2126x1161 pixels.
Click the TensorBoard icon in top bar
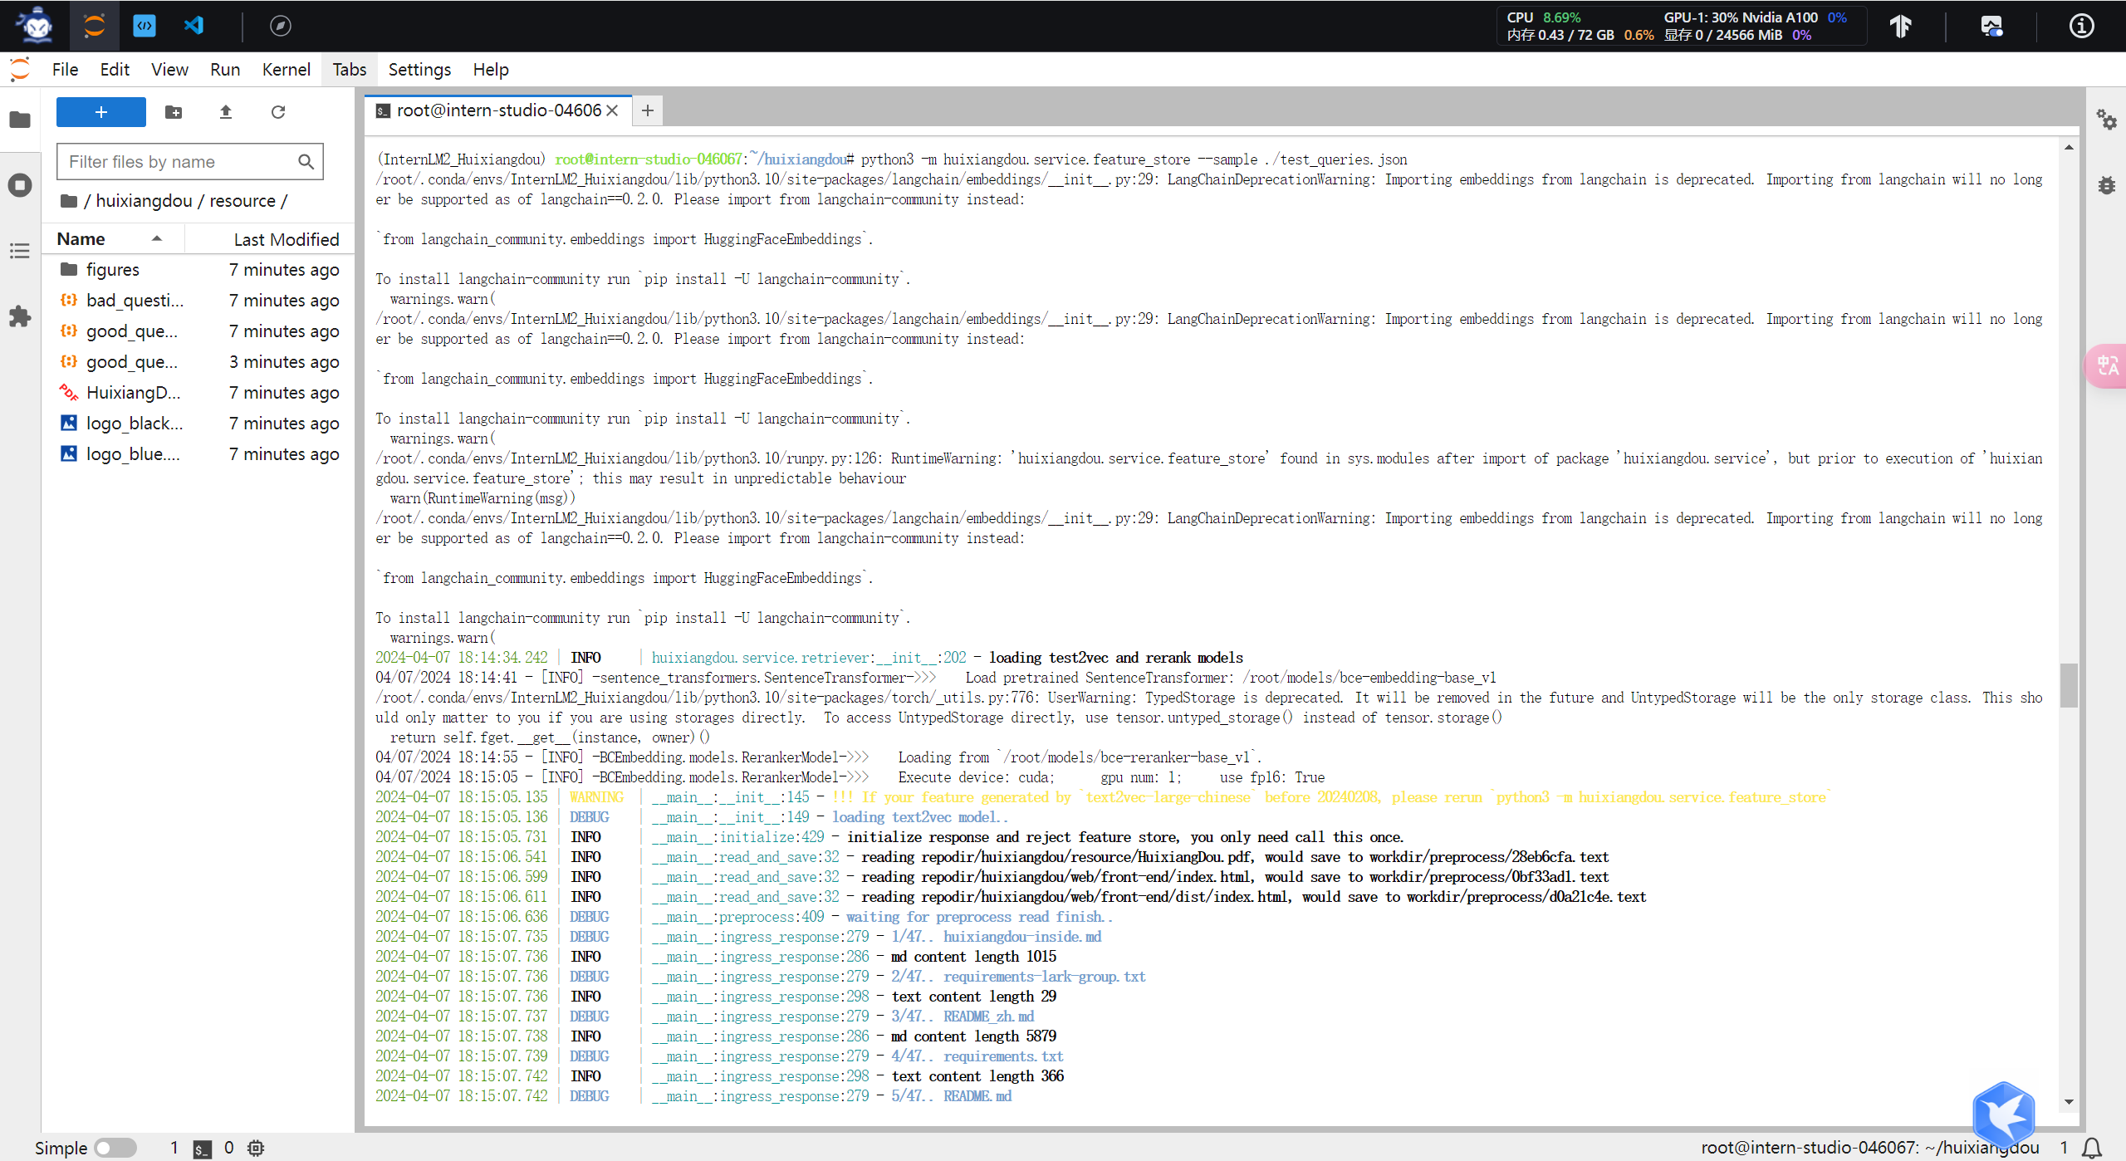1901,26
